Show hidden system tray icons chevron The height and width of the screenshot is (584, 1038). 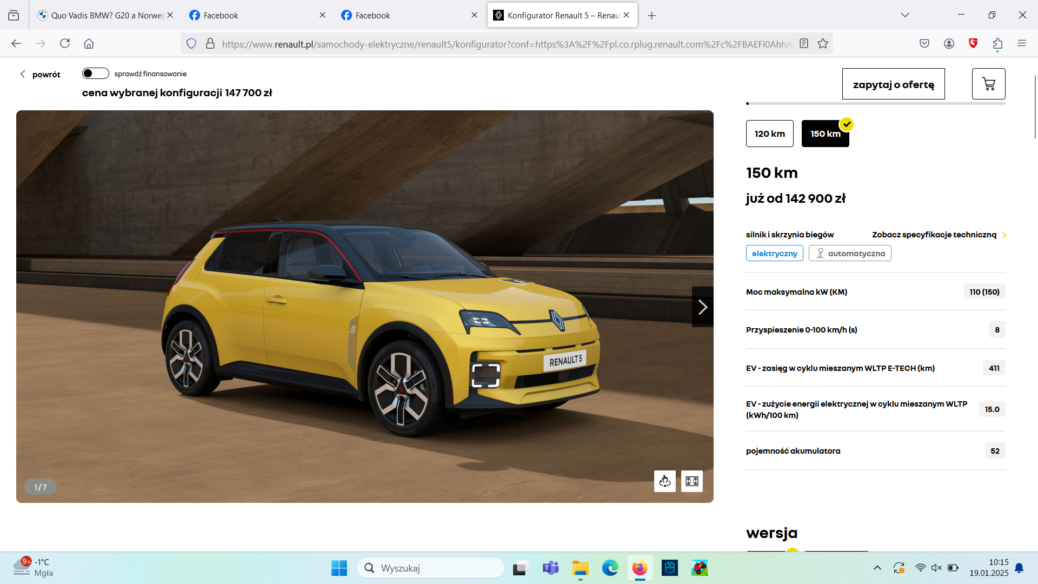(x=877, y=568)
